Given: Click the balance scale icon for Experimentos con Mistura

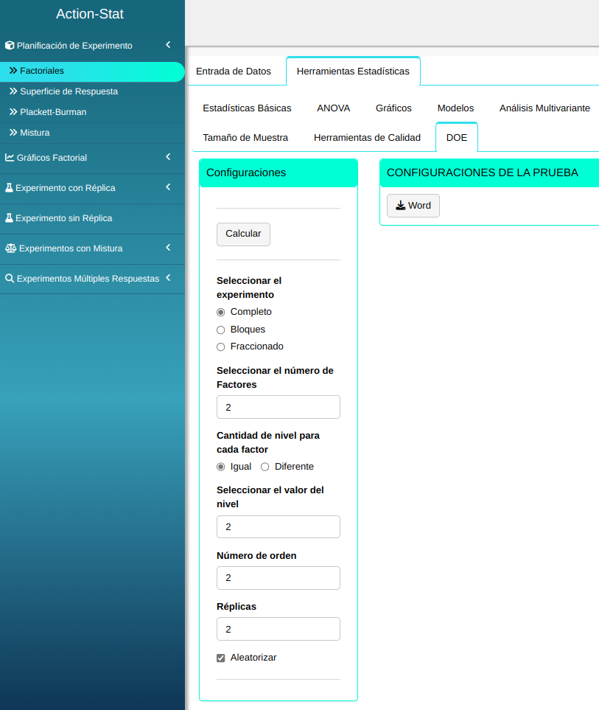Looking at the screenshot, I should (10, 248).
